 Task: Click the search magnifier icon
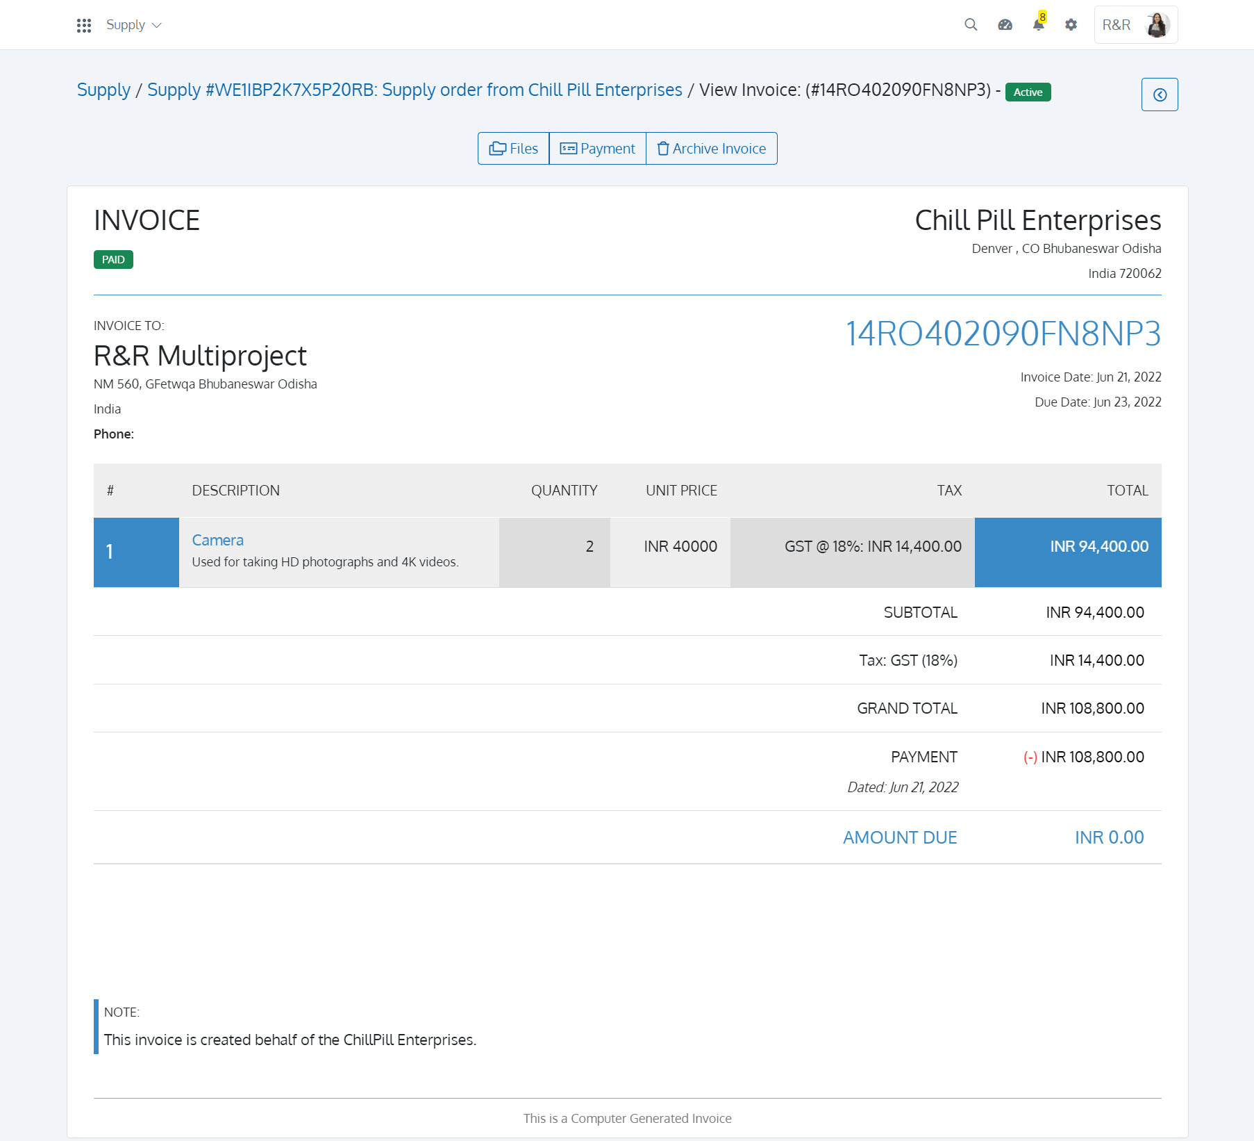pos(971,25)
